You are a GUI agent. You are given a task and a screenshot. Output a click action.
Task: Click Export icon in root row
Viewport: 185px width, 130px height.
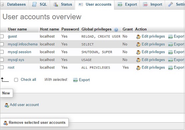[x=170, y=68]
